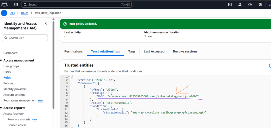The width and height of the screenshot is (271, 128).
Task: Click the Maximum session duration label
Action: point(162,32)
